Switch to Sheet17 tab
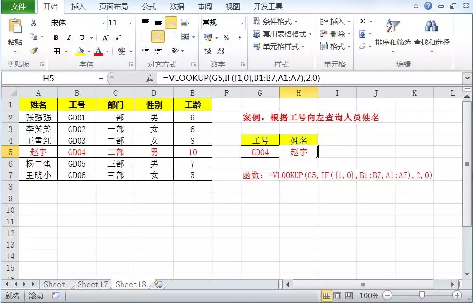The height and width of the screenshot is (303, 473). click(x=93, y=284)
